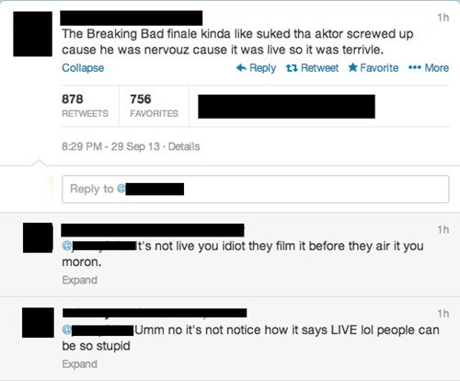
Task: Click the 8:29 PM - 29 Sep 13 timestamp
Action: (110, 146)
